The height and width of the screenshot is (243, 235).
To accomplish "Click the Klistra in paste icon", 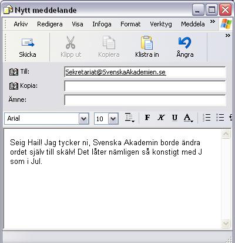I will (147, 43).
